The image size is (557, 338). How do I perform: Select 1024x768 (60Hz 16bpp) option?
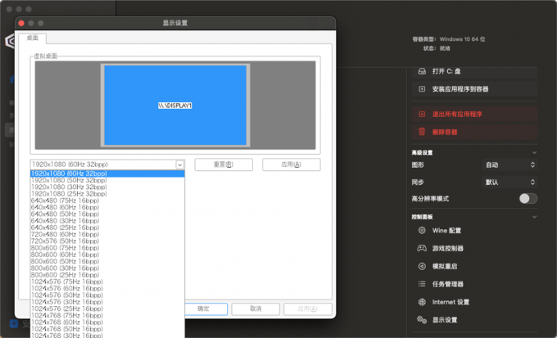point(107,322)
